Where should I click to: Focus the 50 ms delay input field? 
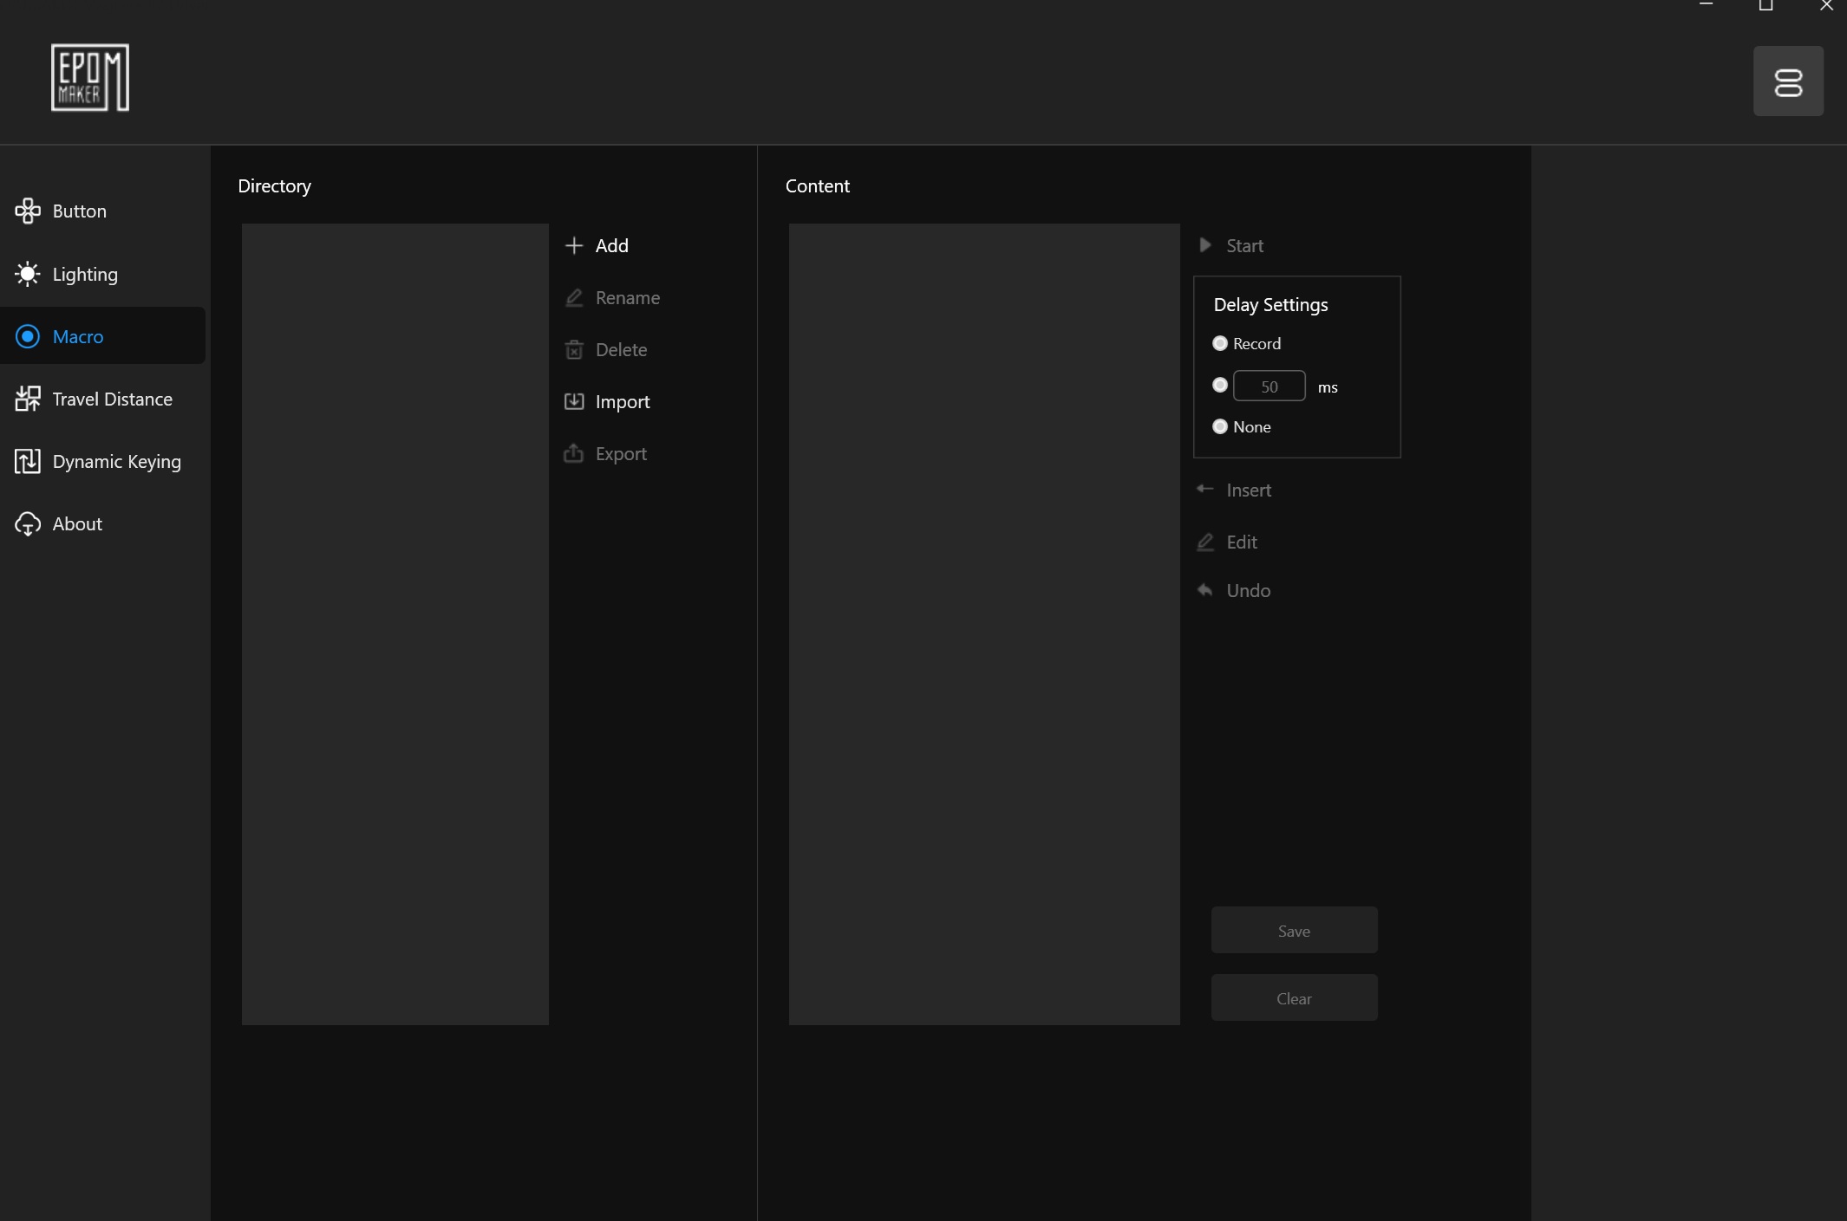pos(1269,386)
